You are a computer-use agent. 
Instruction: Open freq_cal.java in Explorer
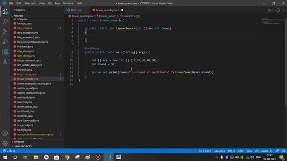click(x=25, y=28)
